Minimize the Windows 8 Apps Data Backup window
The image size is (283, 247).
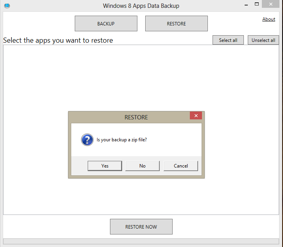click(x=246, y=5)
